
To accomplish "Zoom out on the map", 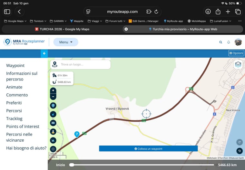I will point(53,97).
